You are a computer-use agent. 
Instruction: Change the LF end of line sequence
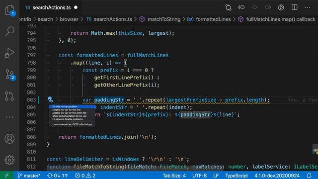click(x=216, y=176)
